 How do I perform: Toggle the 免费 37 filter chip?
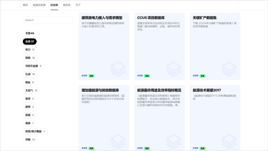(30, 42)
